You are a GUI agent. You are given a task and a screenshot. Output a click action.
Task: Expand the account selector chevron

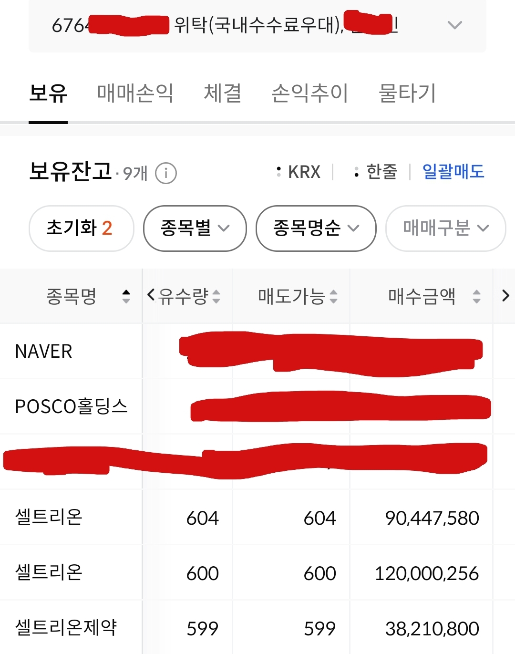coord(455,25)
